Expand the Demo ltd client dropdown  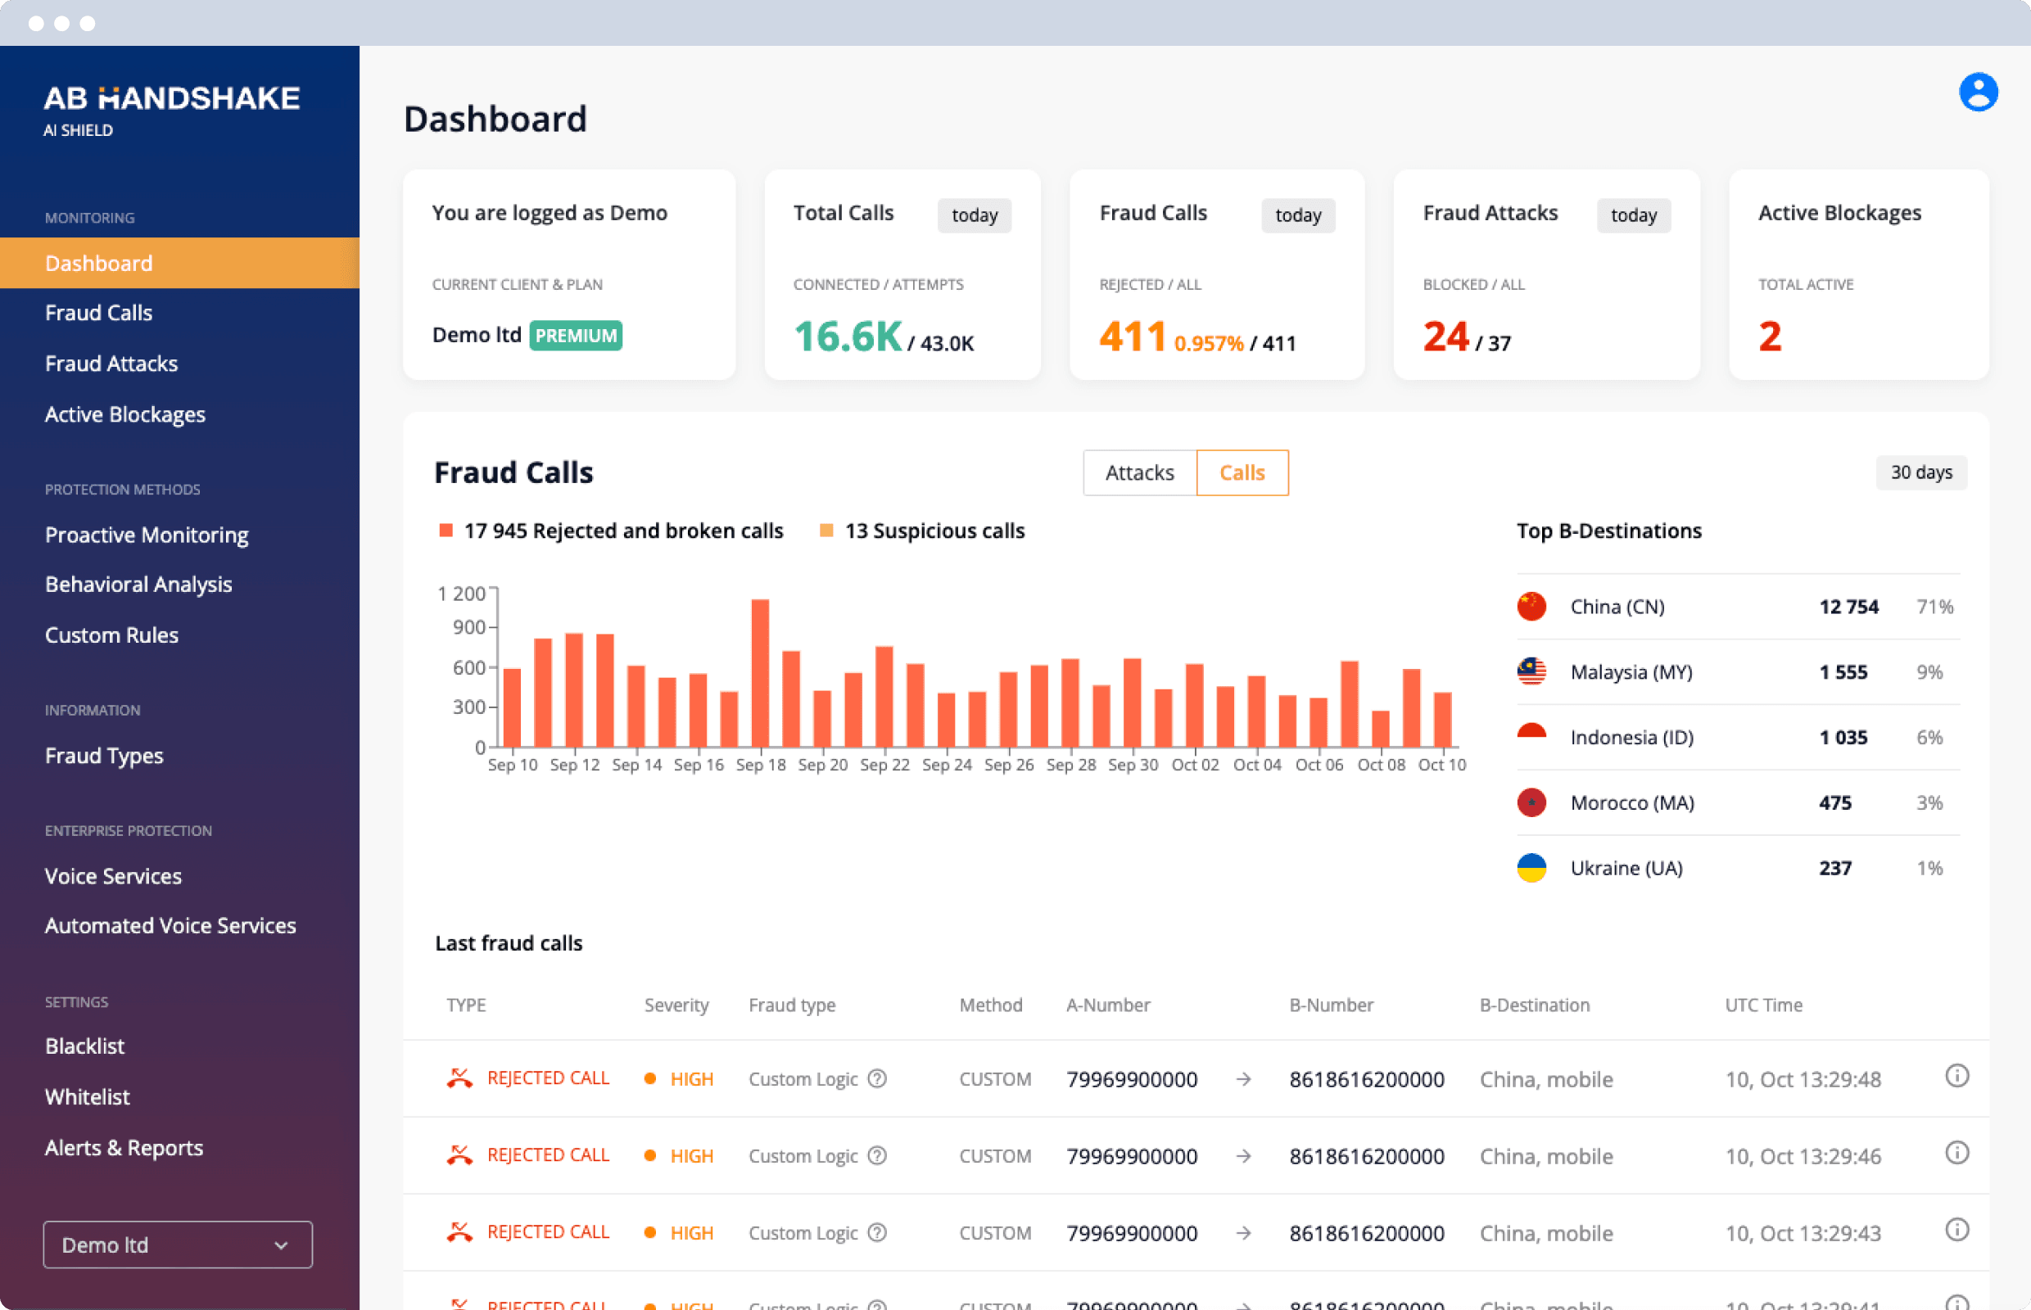coord(178,1244)
